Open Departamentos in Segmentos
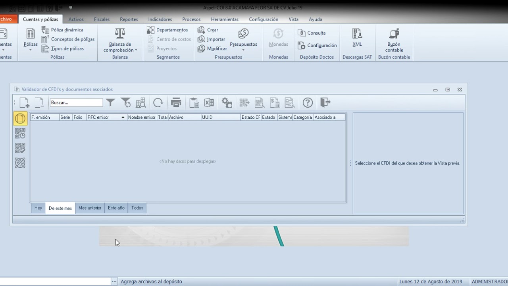 tap(167, 30)
